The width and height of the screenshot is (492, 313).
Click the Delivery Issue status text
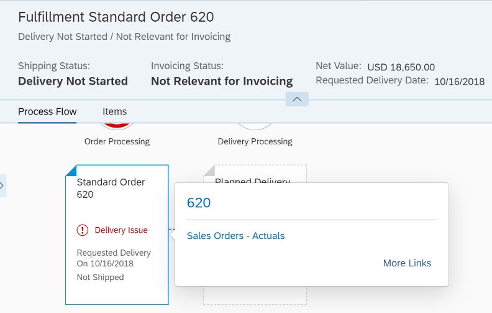121,230
